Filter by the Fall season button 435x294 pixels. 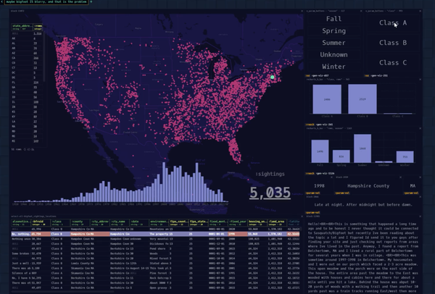333,19
